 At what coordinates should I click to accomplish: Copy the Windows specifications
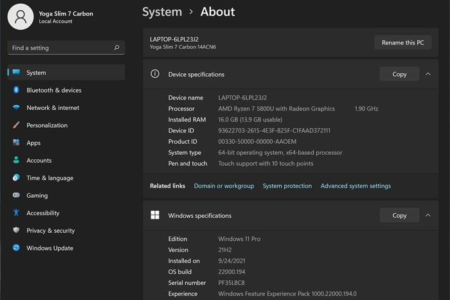pos(399,215)
